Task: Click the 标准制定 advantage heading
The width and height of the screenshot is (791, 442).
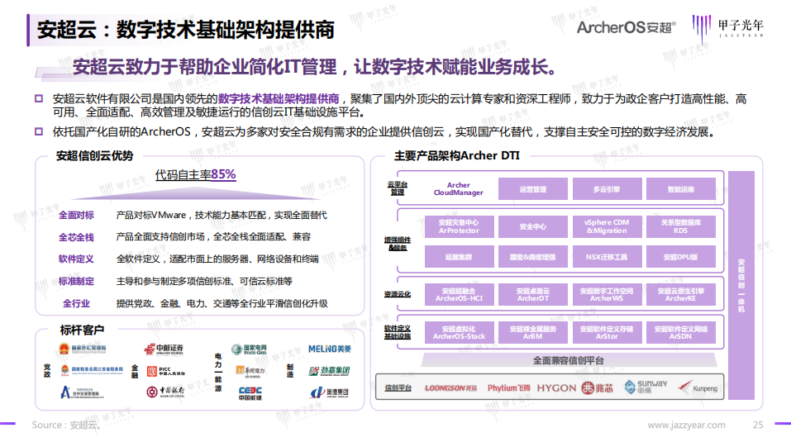Action: [x=76, y=281]
